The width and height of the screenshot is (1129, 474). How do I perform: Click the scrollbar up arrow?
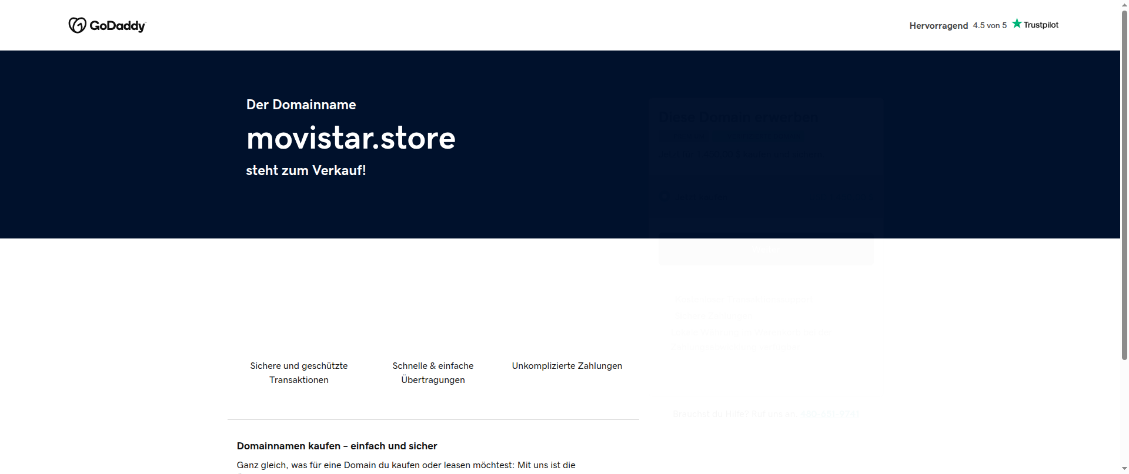[x=1124, y=5]
